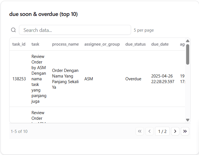This screenshot has height=155, width=199.
Task: Click the Search data input field
Action: click(x=75, y=30)
